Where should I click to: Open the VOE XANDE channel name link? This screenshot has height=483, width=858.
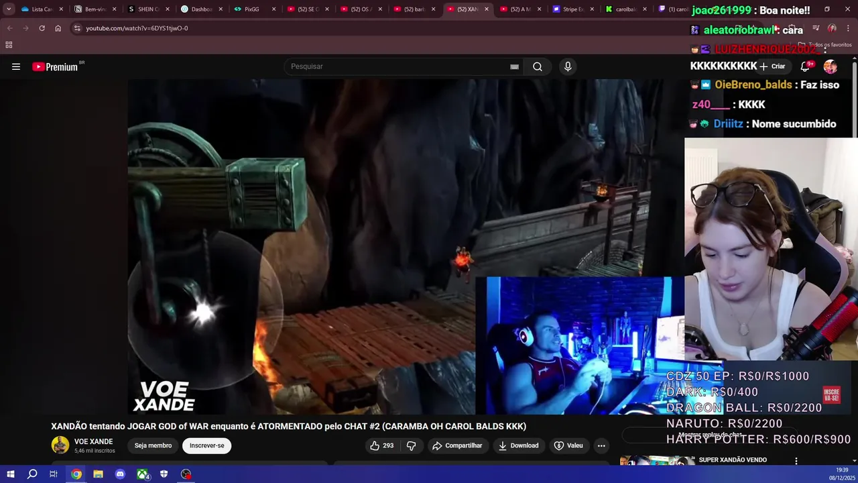93,441
